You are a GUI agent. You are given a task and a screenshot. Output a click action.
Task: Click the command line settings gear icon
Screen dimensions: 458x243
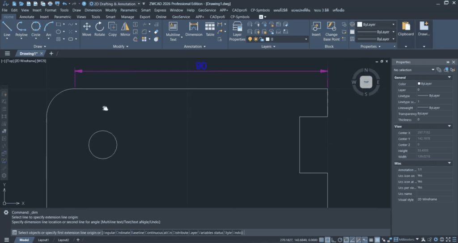tap(6, 212)
